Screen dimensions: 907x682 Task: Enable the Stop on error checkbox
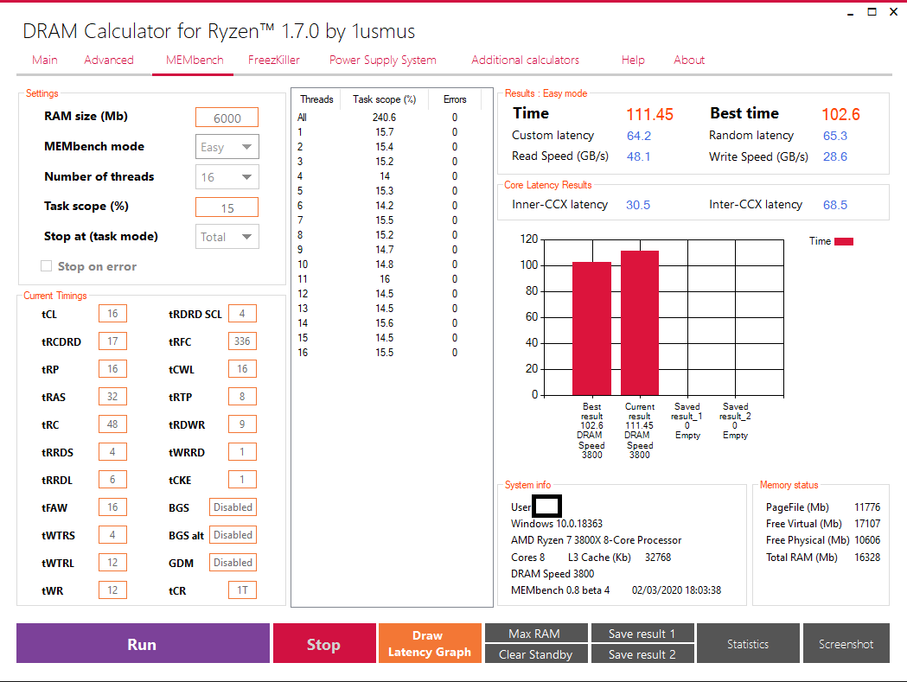click(47, 266)
